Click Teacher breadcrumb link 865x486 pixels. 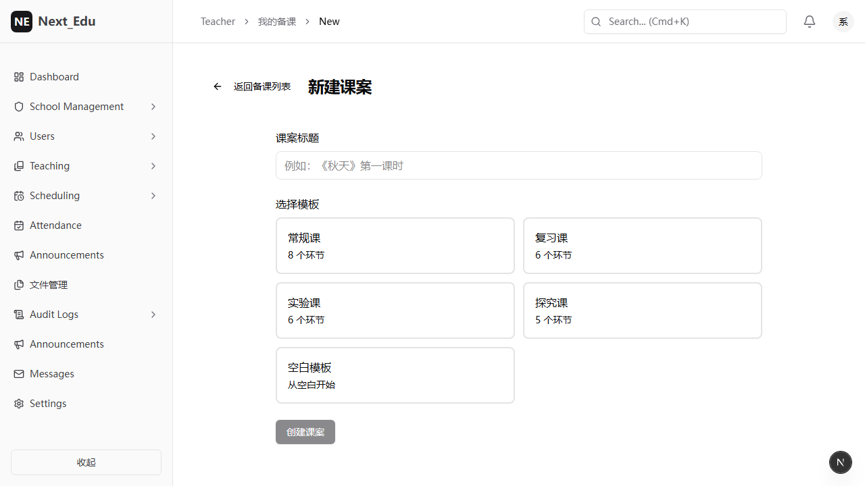[218, 22]
